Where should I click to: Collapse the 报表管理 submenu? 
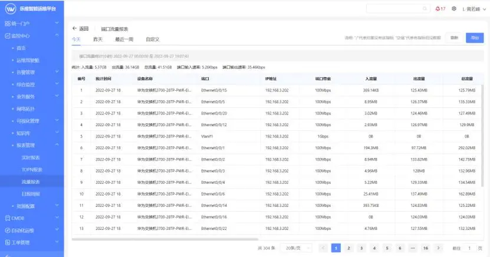pos(57,145)
